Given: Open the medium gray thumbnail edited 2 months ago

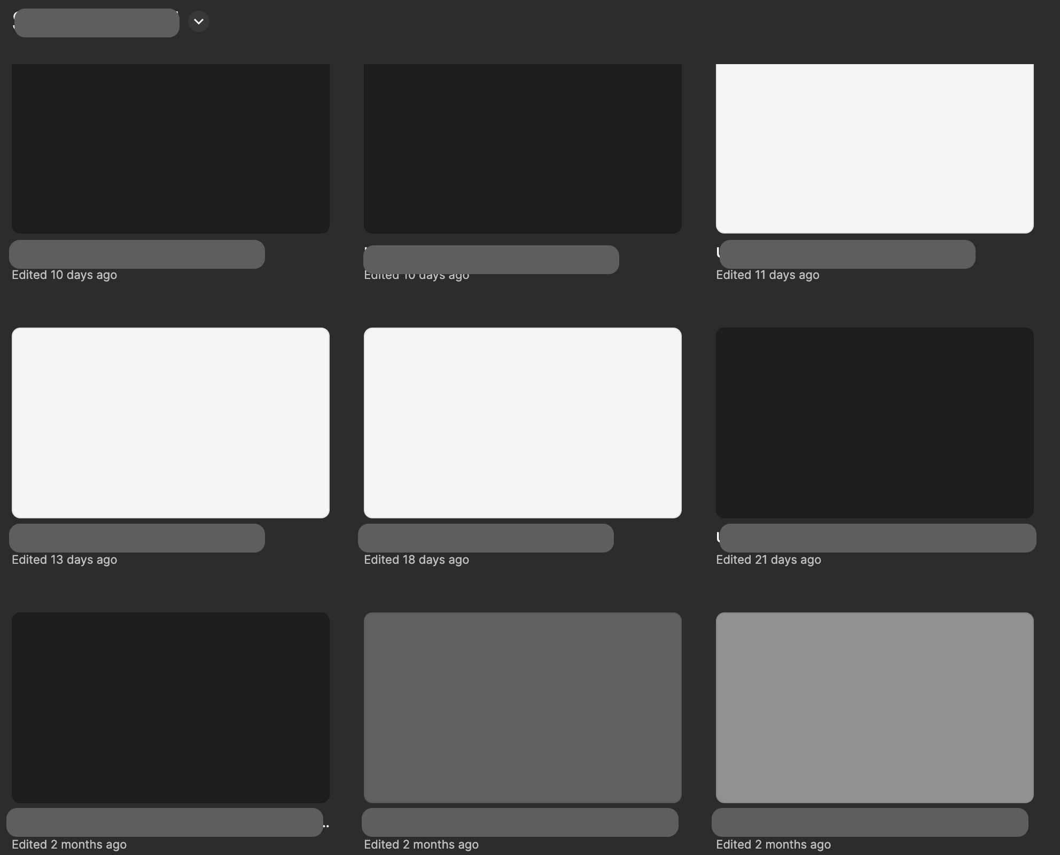Looking at the screenshot, I should point(523,708).
